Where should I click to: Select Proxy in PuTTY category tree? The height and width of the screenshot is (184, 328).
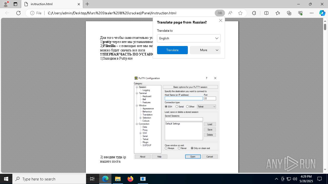click(145, 130)
